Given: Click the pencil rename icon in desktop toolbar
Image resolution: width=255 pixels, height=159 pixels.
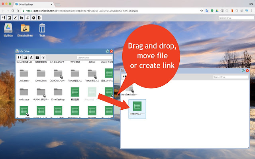Looking at the screenshot, I should pos(16,17).
